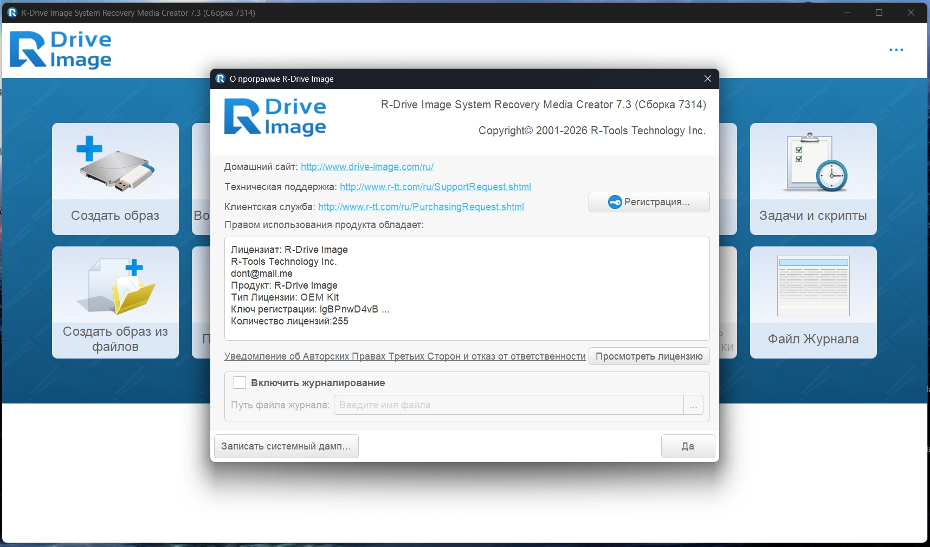Click the 'Тип Лицензии: OEM Kit' line
930x547 pixels.
[x=285, y=297]
